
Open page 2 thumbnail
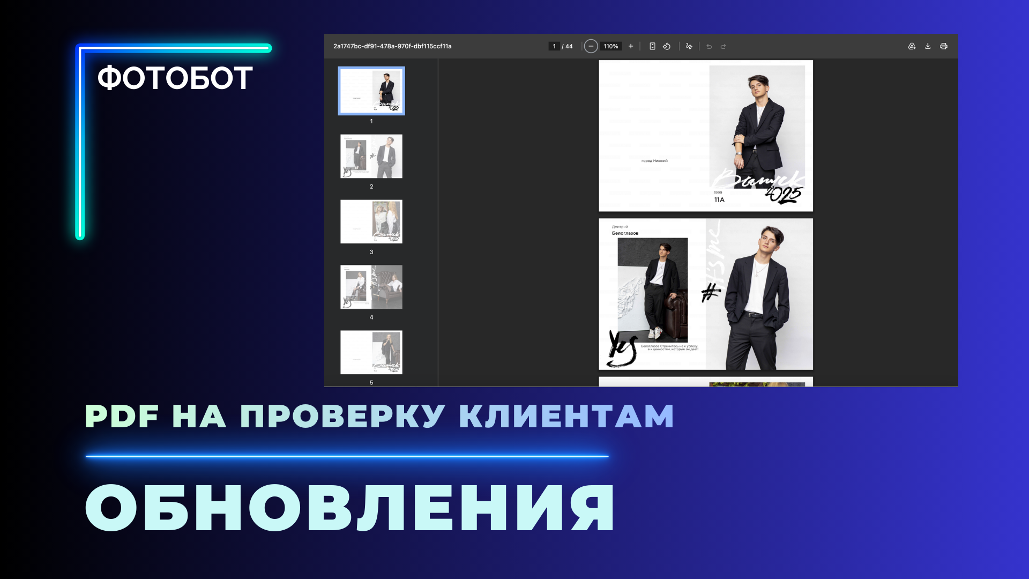coord(371,156)
